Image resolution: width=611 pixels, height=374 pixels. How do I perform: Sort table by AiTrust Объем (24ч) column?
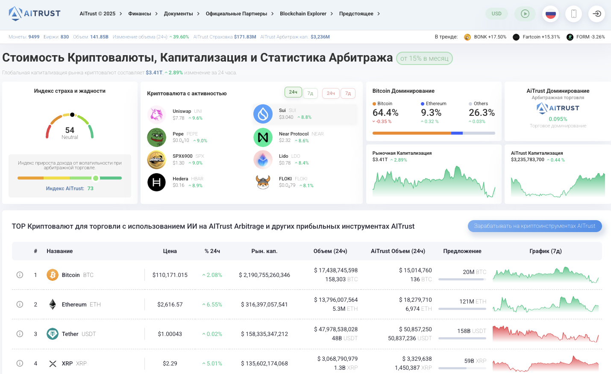tap(398, 251)
